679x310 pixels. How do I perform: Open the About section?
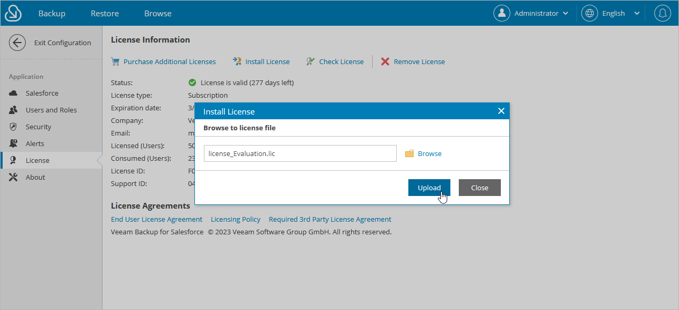(x=35, y=177)
